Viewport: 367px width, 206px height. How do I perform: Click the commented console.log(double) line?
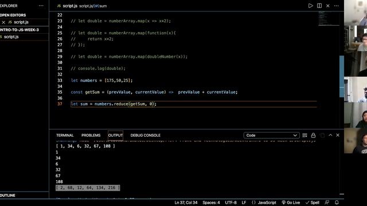tap(98, 69)
